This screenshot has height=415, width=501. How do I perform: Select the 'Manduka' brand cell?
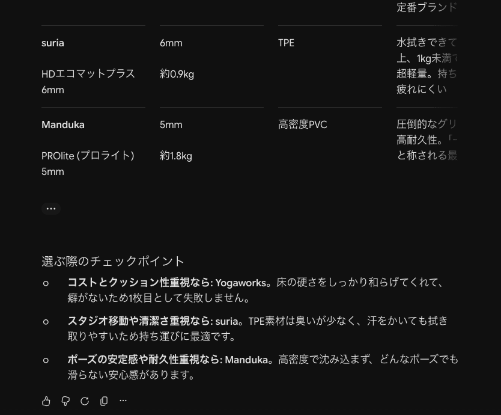[63, 124]
